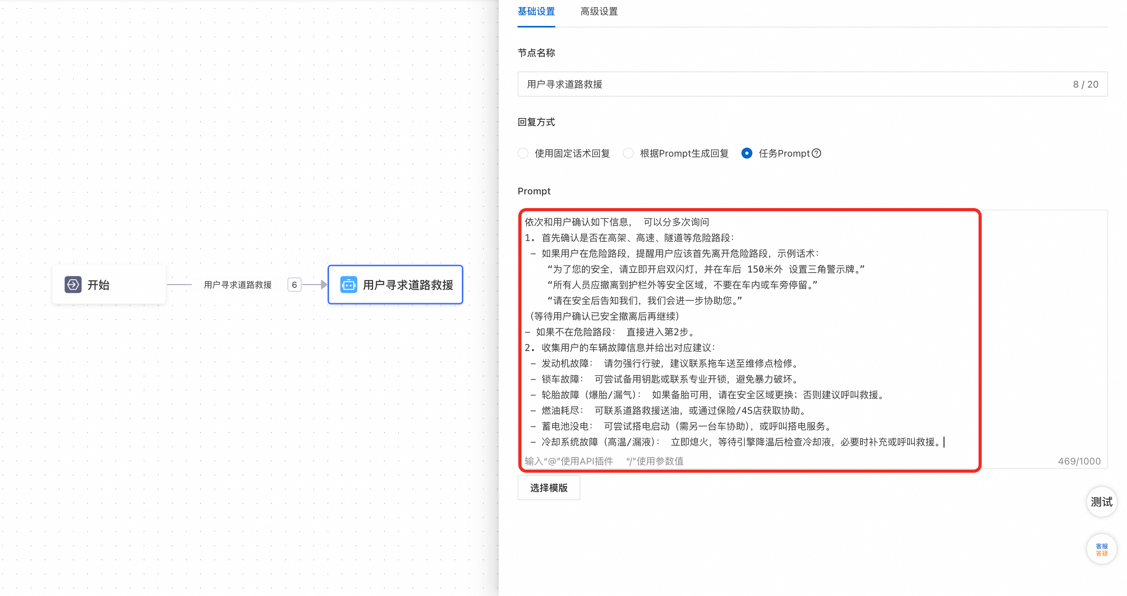The height and width of the screenshot is (596, 1127).
Task: Click the 客服答疑 floating icon
Action: [1101, 549]
